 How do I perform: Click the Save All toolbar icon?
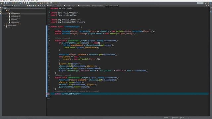click(6, 3)
